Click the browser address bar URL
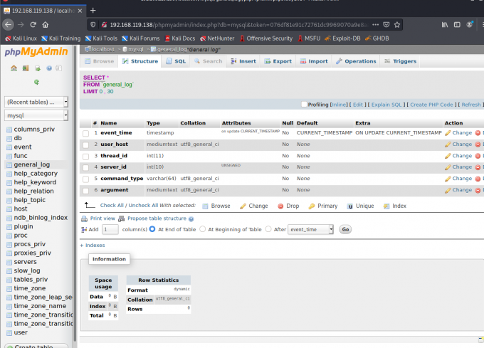Viewport: 484px width, 348px height. pyautogui.click(x=238, y=25)
